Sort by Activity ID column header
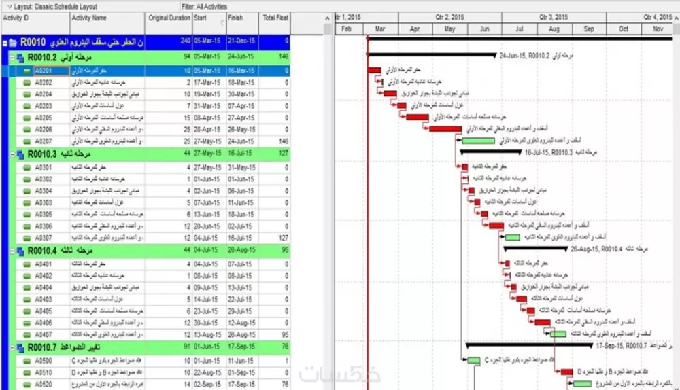This screenshot has width=680, height=390. pos(35,23)
